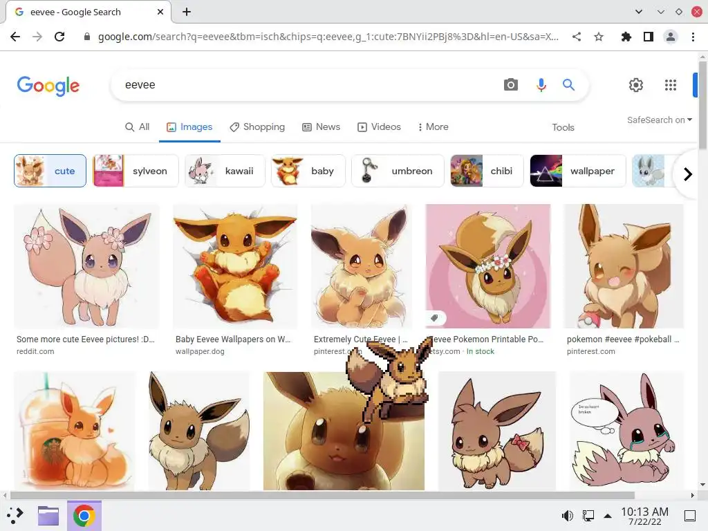Close the eevee - Google Search tab
Viewport: 708px width, 531px height.
click(x=160, y=12)
